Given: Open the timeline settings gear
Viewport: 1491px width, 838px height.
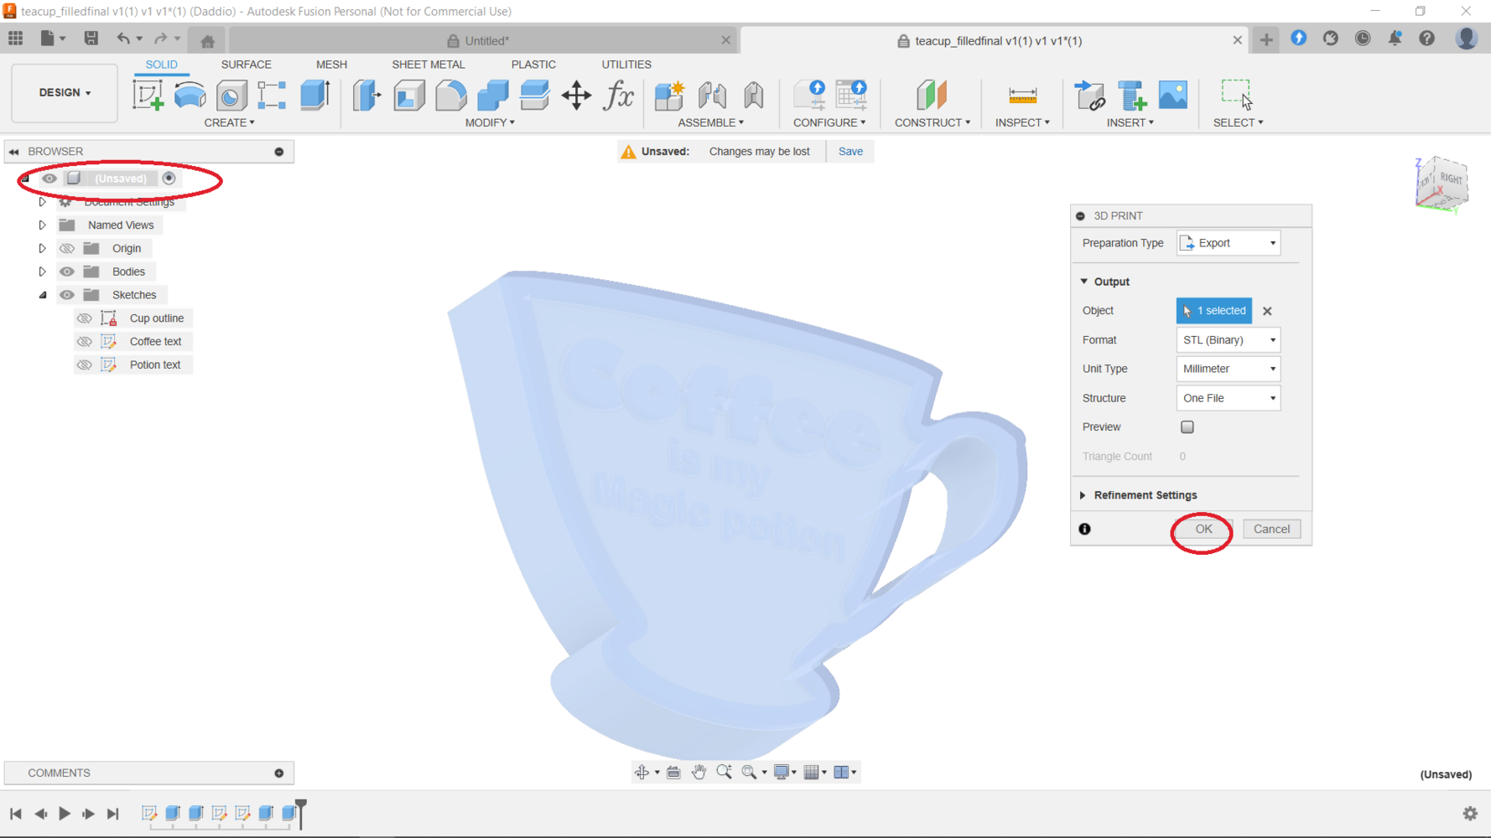Looking at the screenshot, I should click(1470, 813).
